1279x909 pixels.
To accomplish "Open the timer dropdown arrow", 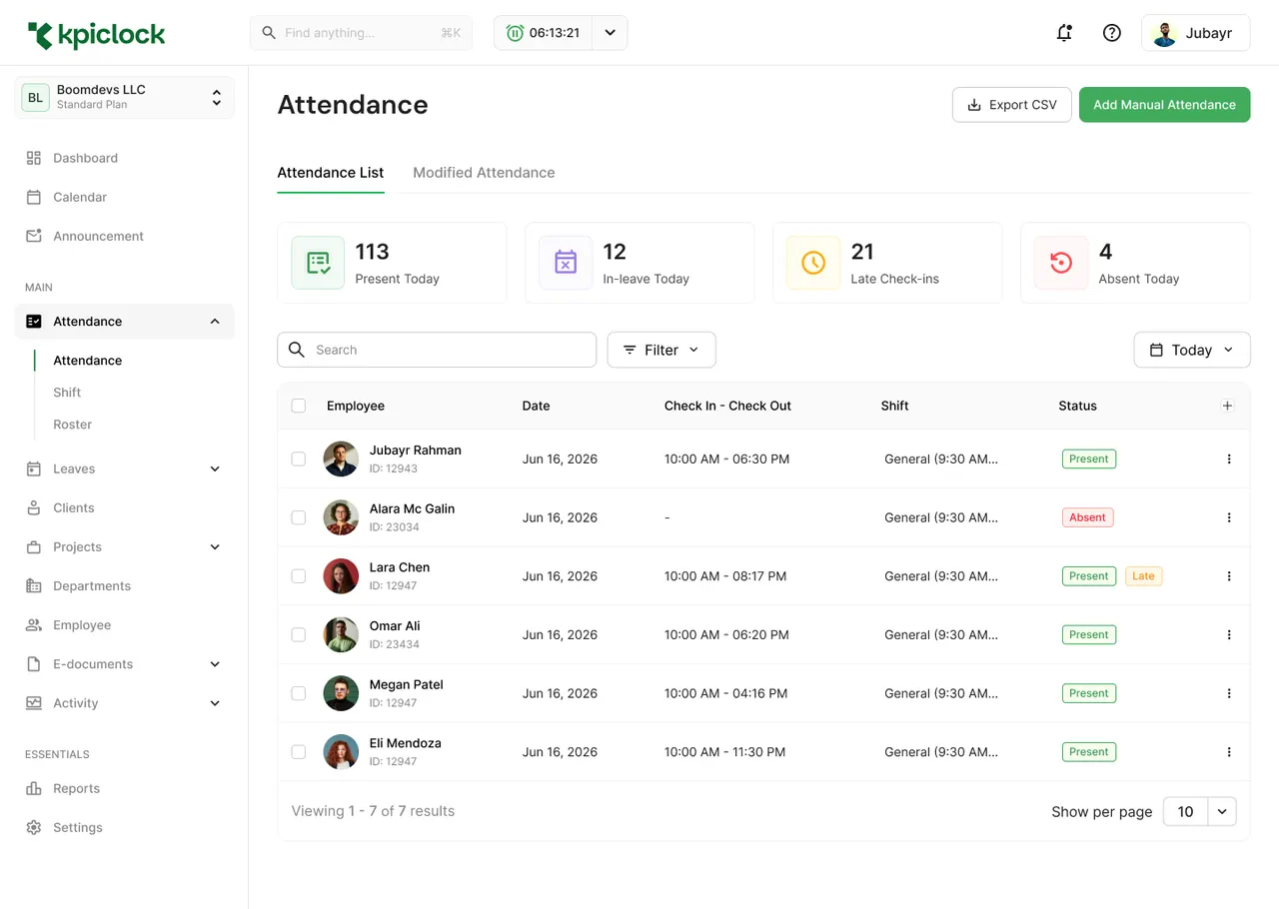I will pos(610,33).
